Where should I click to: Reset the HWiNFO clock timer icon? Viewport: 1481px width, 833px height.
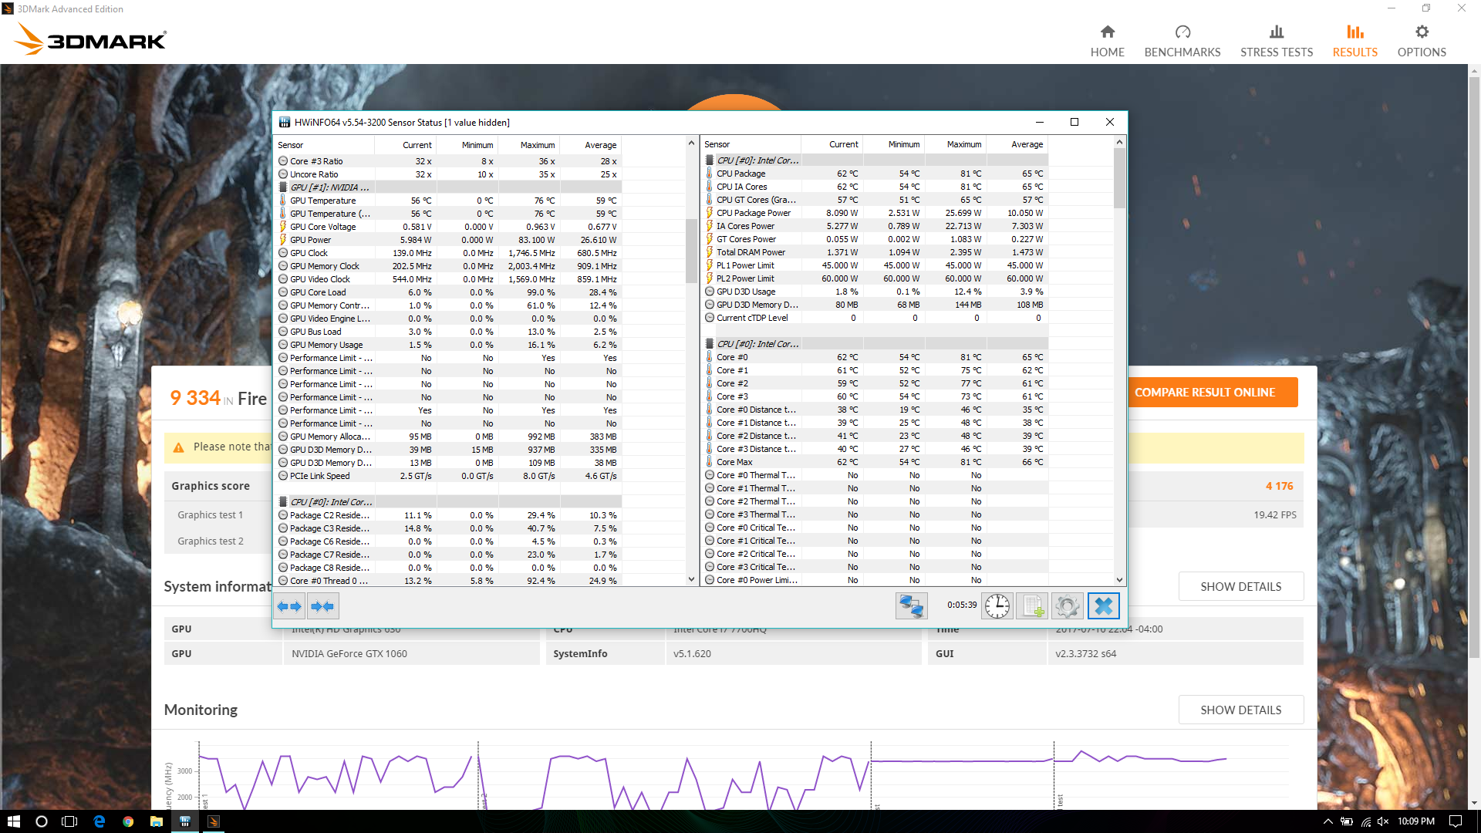click(x=997, y=606)
